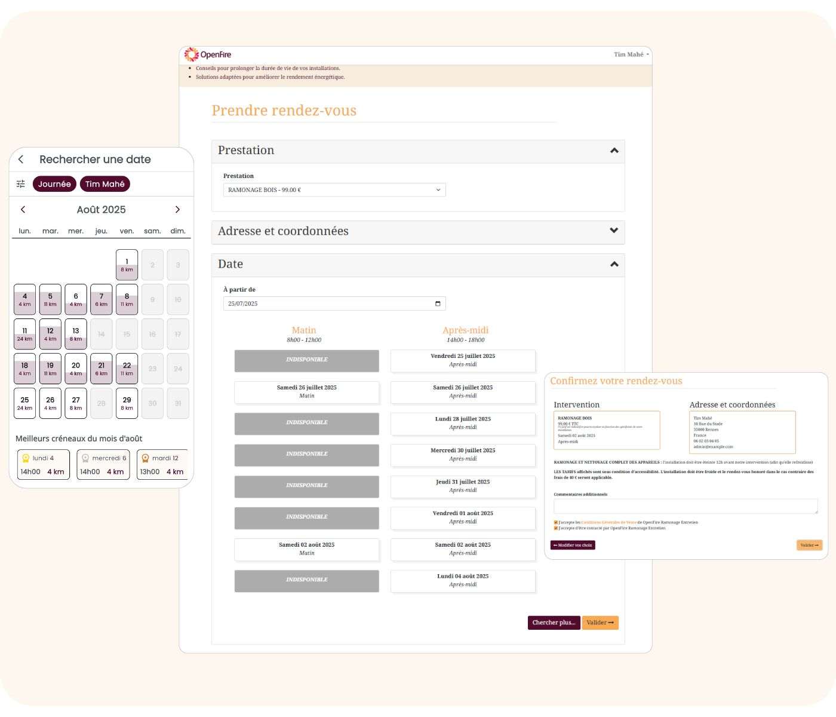
Task: Select Lundi 04 août 2025 Après-midi slot
Action: coord(463,580)
